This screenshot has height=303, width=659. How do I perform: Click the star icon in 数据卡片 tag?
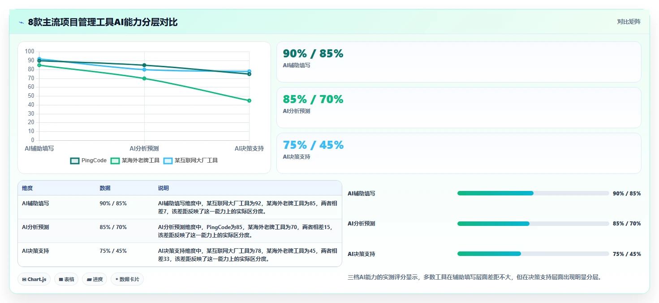(116, 279)
